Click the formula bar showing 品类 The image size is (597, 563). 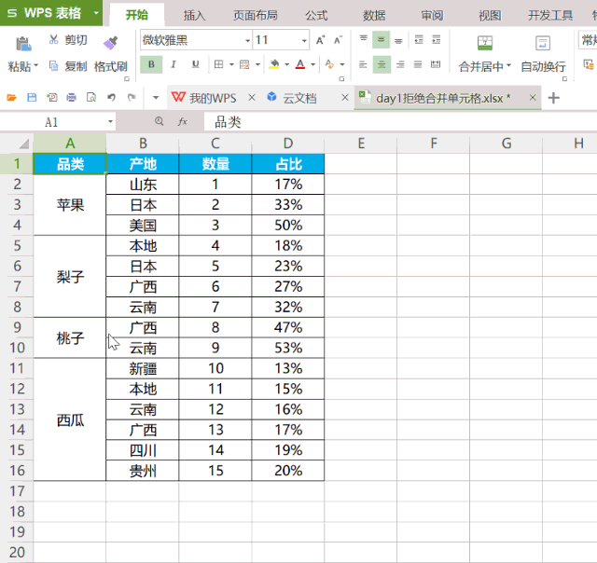coord(400,122)
